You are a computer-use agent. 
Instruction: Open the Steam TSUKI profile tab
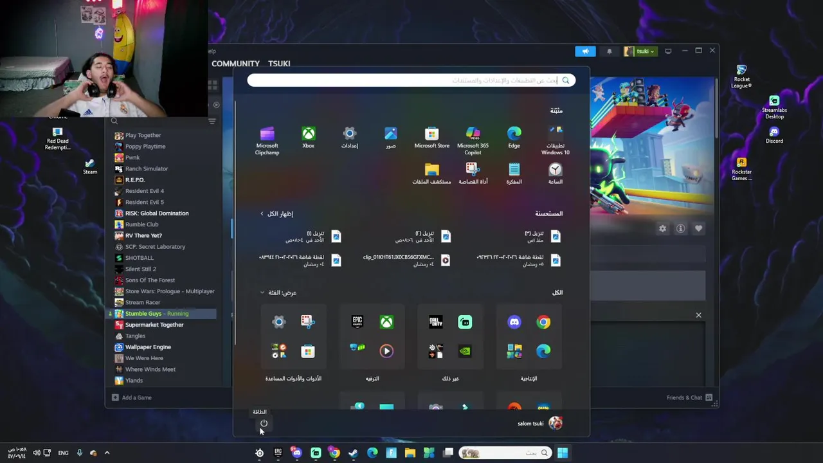[279, 64]
